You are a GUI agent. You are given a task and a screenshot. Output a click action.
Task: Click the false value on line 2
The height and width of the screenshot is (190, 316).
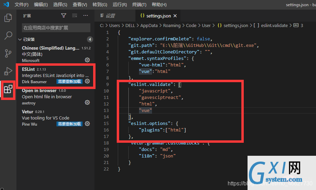[x=203, y=39]
